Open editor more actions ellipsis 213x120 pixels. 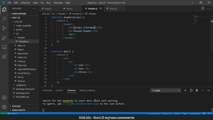tap(208, 8)
